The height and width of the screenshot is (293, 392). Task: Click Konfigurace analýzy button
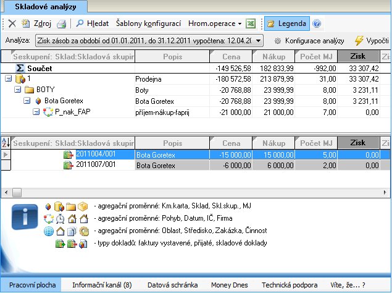[309, 41]
